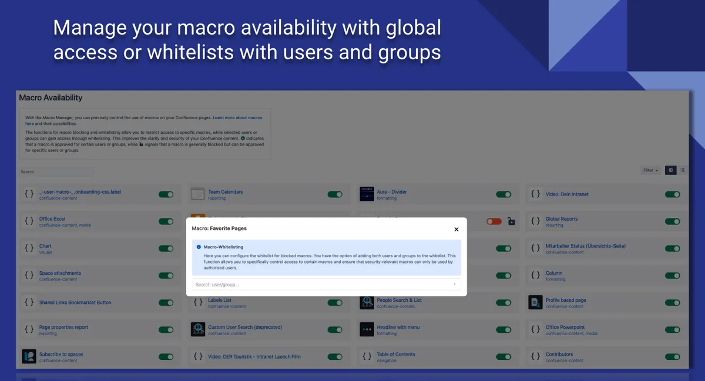Click the Profile based page macro icon
Viewport: 705px width, 381px height.
[x=536, y=302]
